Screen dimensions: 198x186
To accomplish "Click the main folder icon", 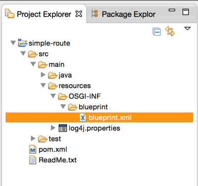I will (43, 65).
